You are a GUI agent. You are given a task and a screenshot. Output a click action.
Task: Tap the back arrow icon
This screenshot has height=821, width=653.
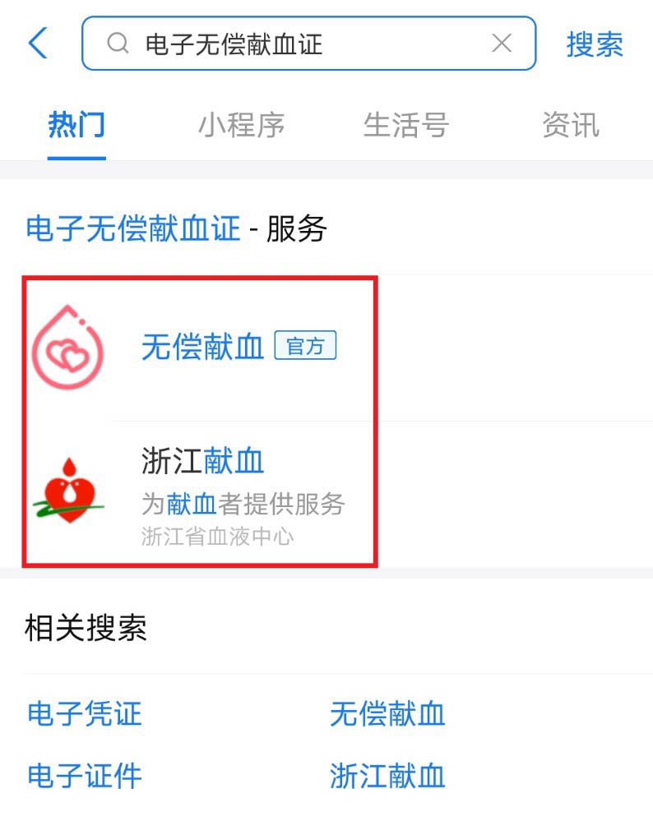point(38,43)
